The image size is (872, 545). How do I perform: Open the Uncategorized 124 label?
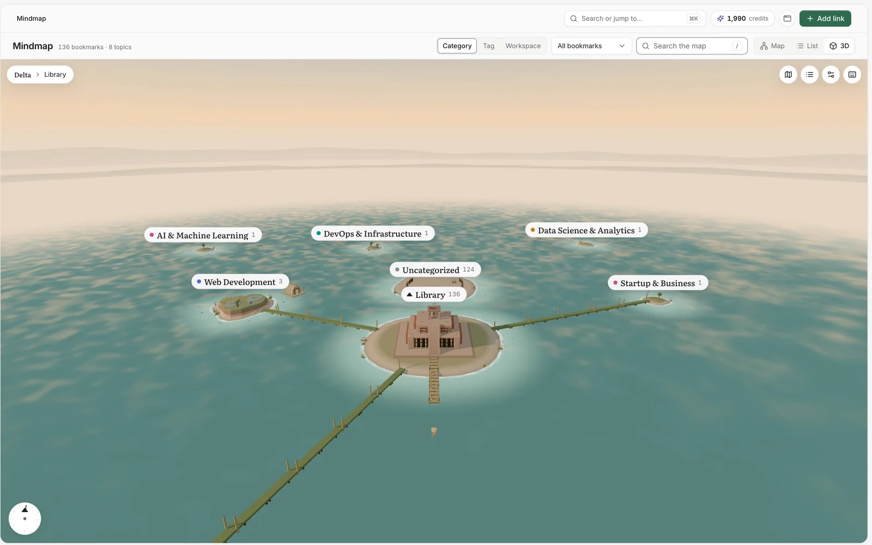point(435,270)
